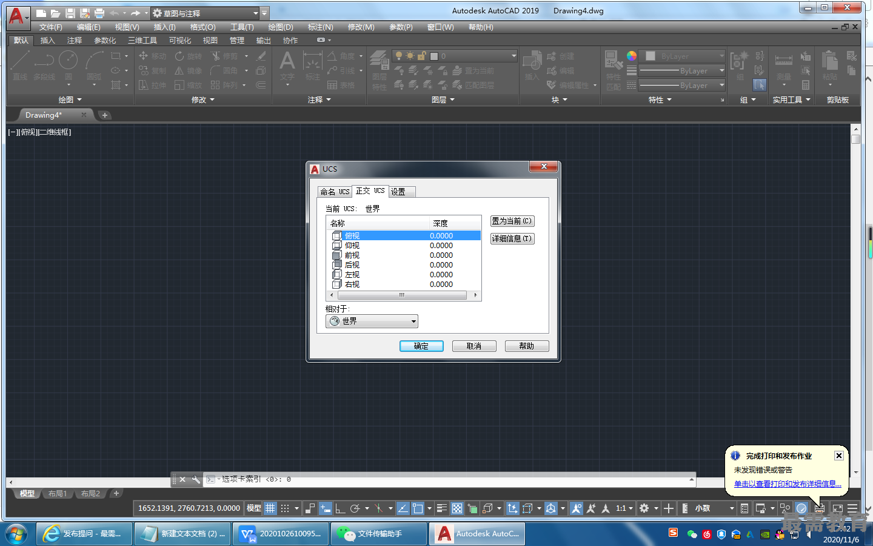Open the 相对于 (relative to) 世界 dropdown

click(372, 322)
